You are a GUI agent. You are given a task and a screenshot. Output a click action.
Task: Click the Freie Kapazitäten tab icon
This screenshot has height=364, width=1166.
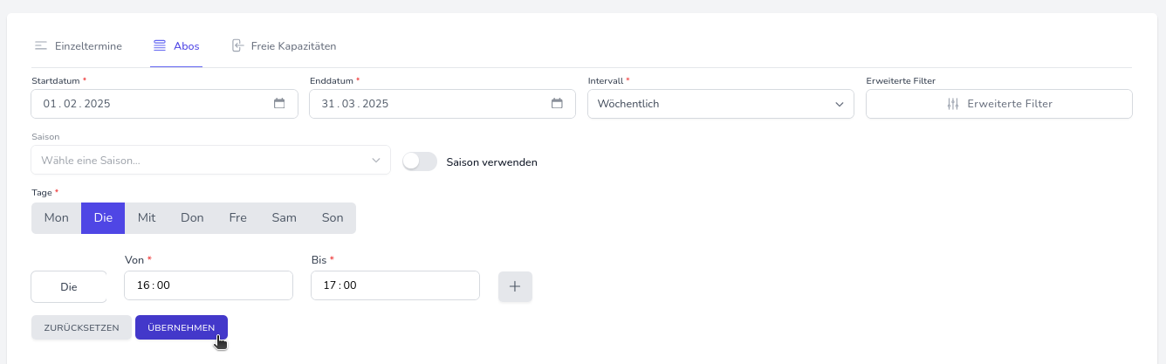pyautogui.click(x=237, y=45)
